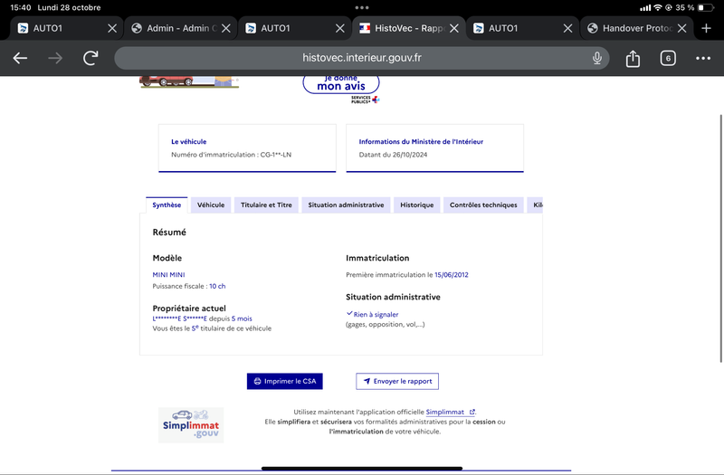This screenshot has width=724, height=475.
Task: Click the Résumé section heading
Action: tap(169, 233)
